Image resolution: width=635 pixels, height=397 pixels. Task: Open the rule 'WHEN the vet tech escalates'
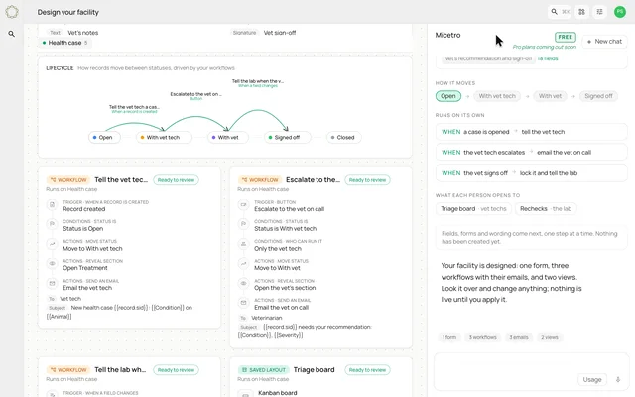(x=532, y=152)
